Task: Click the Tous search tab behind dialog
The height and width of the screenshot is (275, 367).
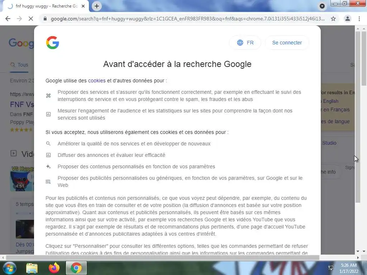Action: tap(19, 65)
